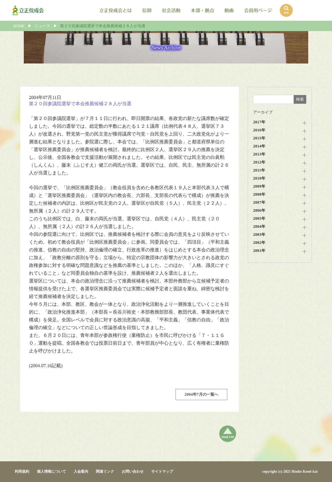Click the アーカイブ sidebar heading
This screenshot has height=482, width=332.
click(263, 112)
